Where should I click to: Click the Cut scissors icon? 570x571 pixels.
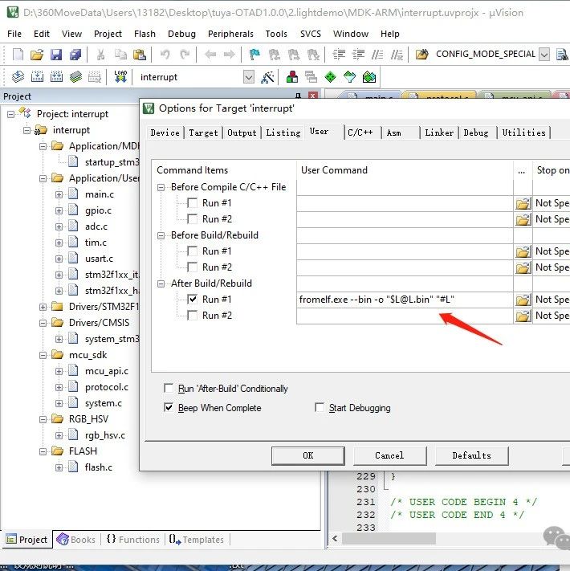click(101, 55)
